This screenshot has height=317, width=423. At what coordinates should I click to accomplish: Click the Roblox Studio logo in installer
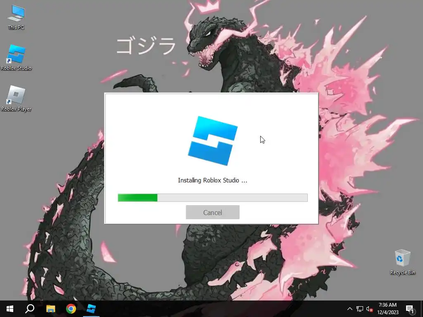coord(213,141)
